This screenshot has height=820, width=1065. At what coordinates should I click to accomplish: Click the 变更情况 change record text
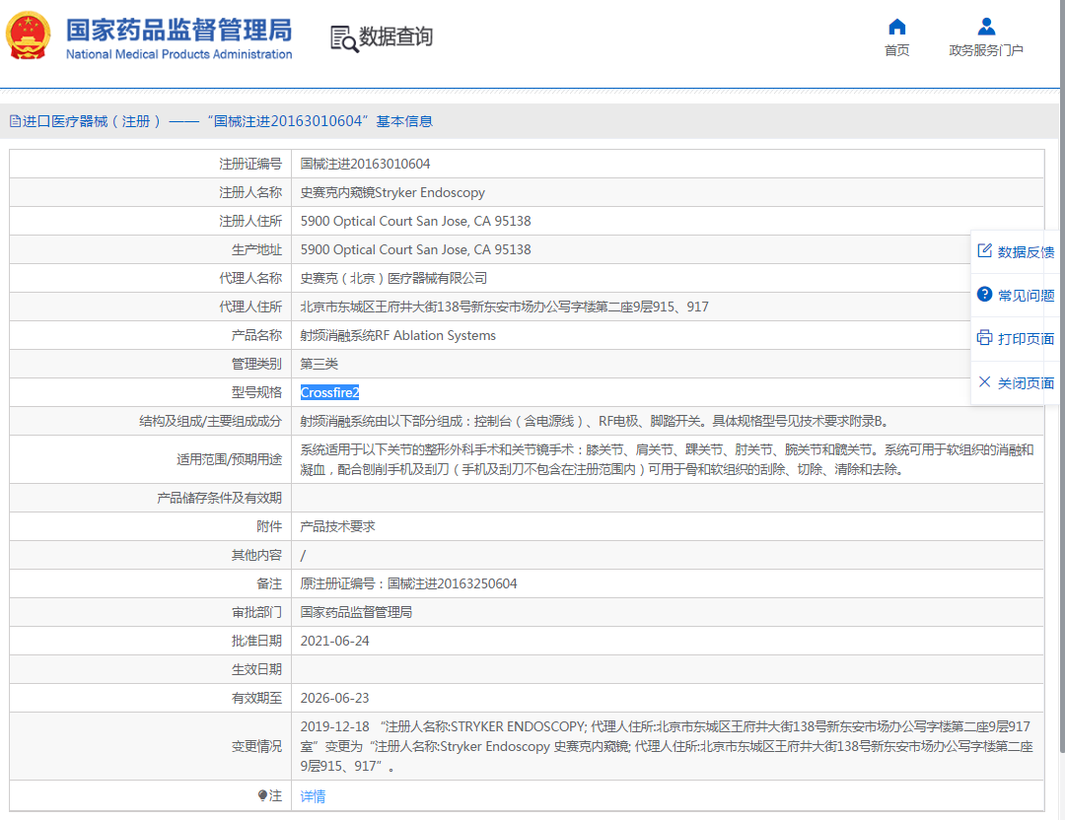(x=667, y=746)
